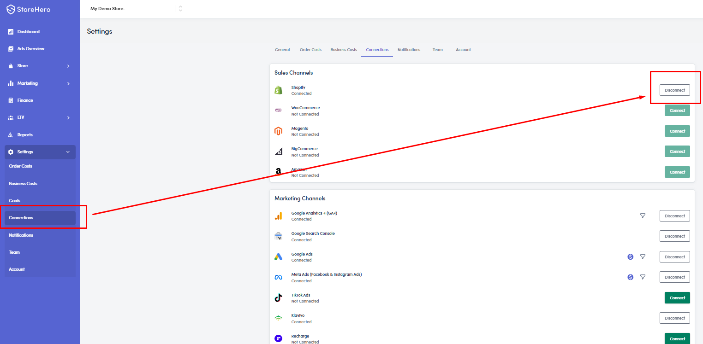703x344 pixels.
Task: Expand the Marketing submenu chevron
Action: pyautogui.click(x=68, y=83)
